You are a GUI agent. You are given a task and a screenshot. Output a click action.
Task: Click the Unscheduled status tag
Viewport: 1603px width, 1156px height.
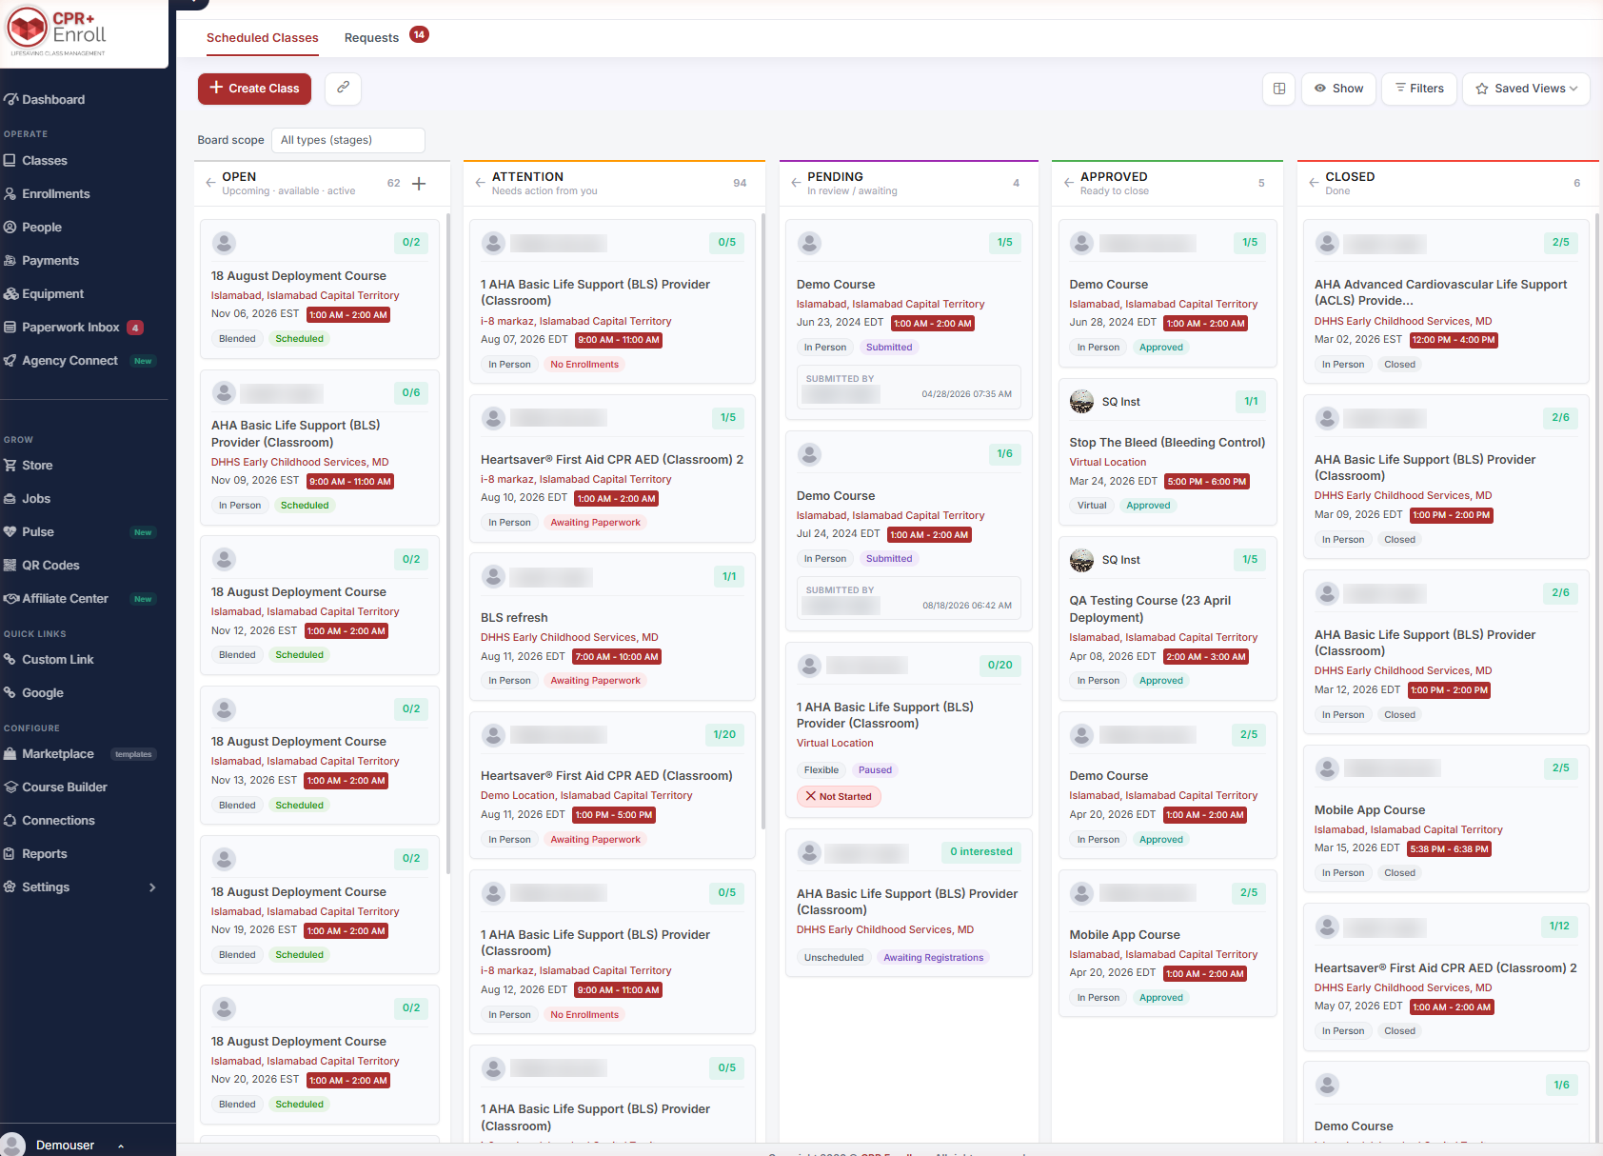click(834, 958)
